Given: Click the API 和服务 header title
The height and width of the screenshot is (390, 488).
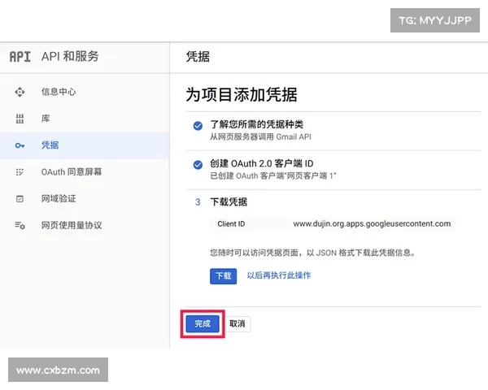Looking at the screenshot, I should tap(70, 57).
